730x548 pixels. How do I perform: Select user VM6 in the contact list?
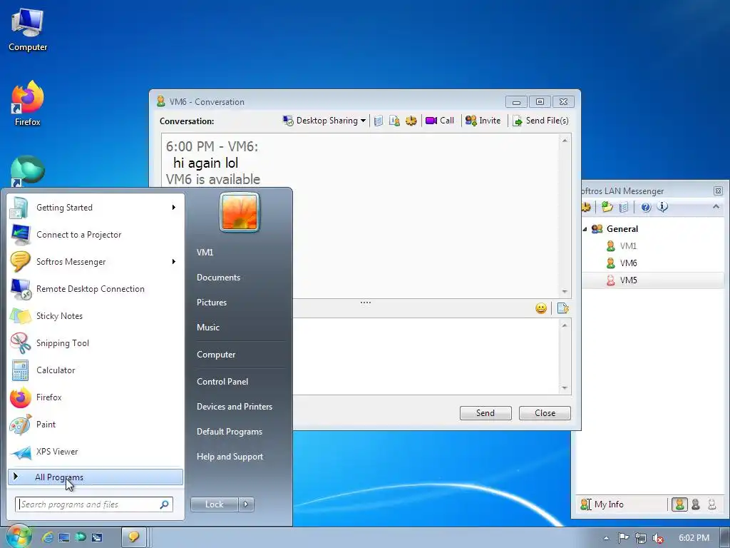click(628, 263)
